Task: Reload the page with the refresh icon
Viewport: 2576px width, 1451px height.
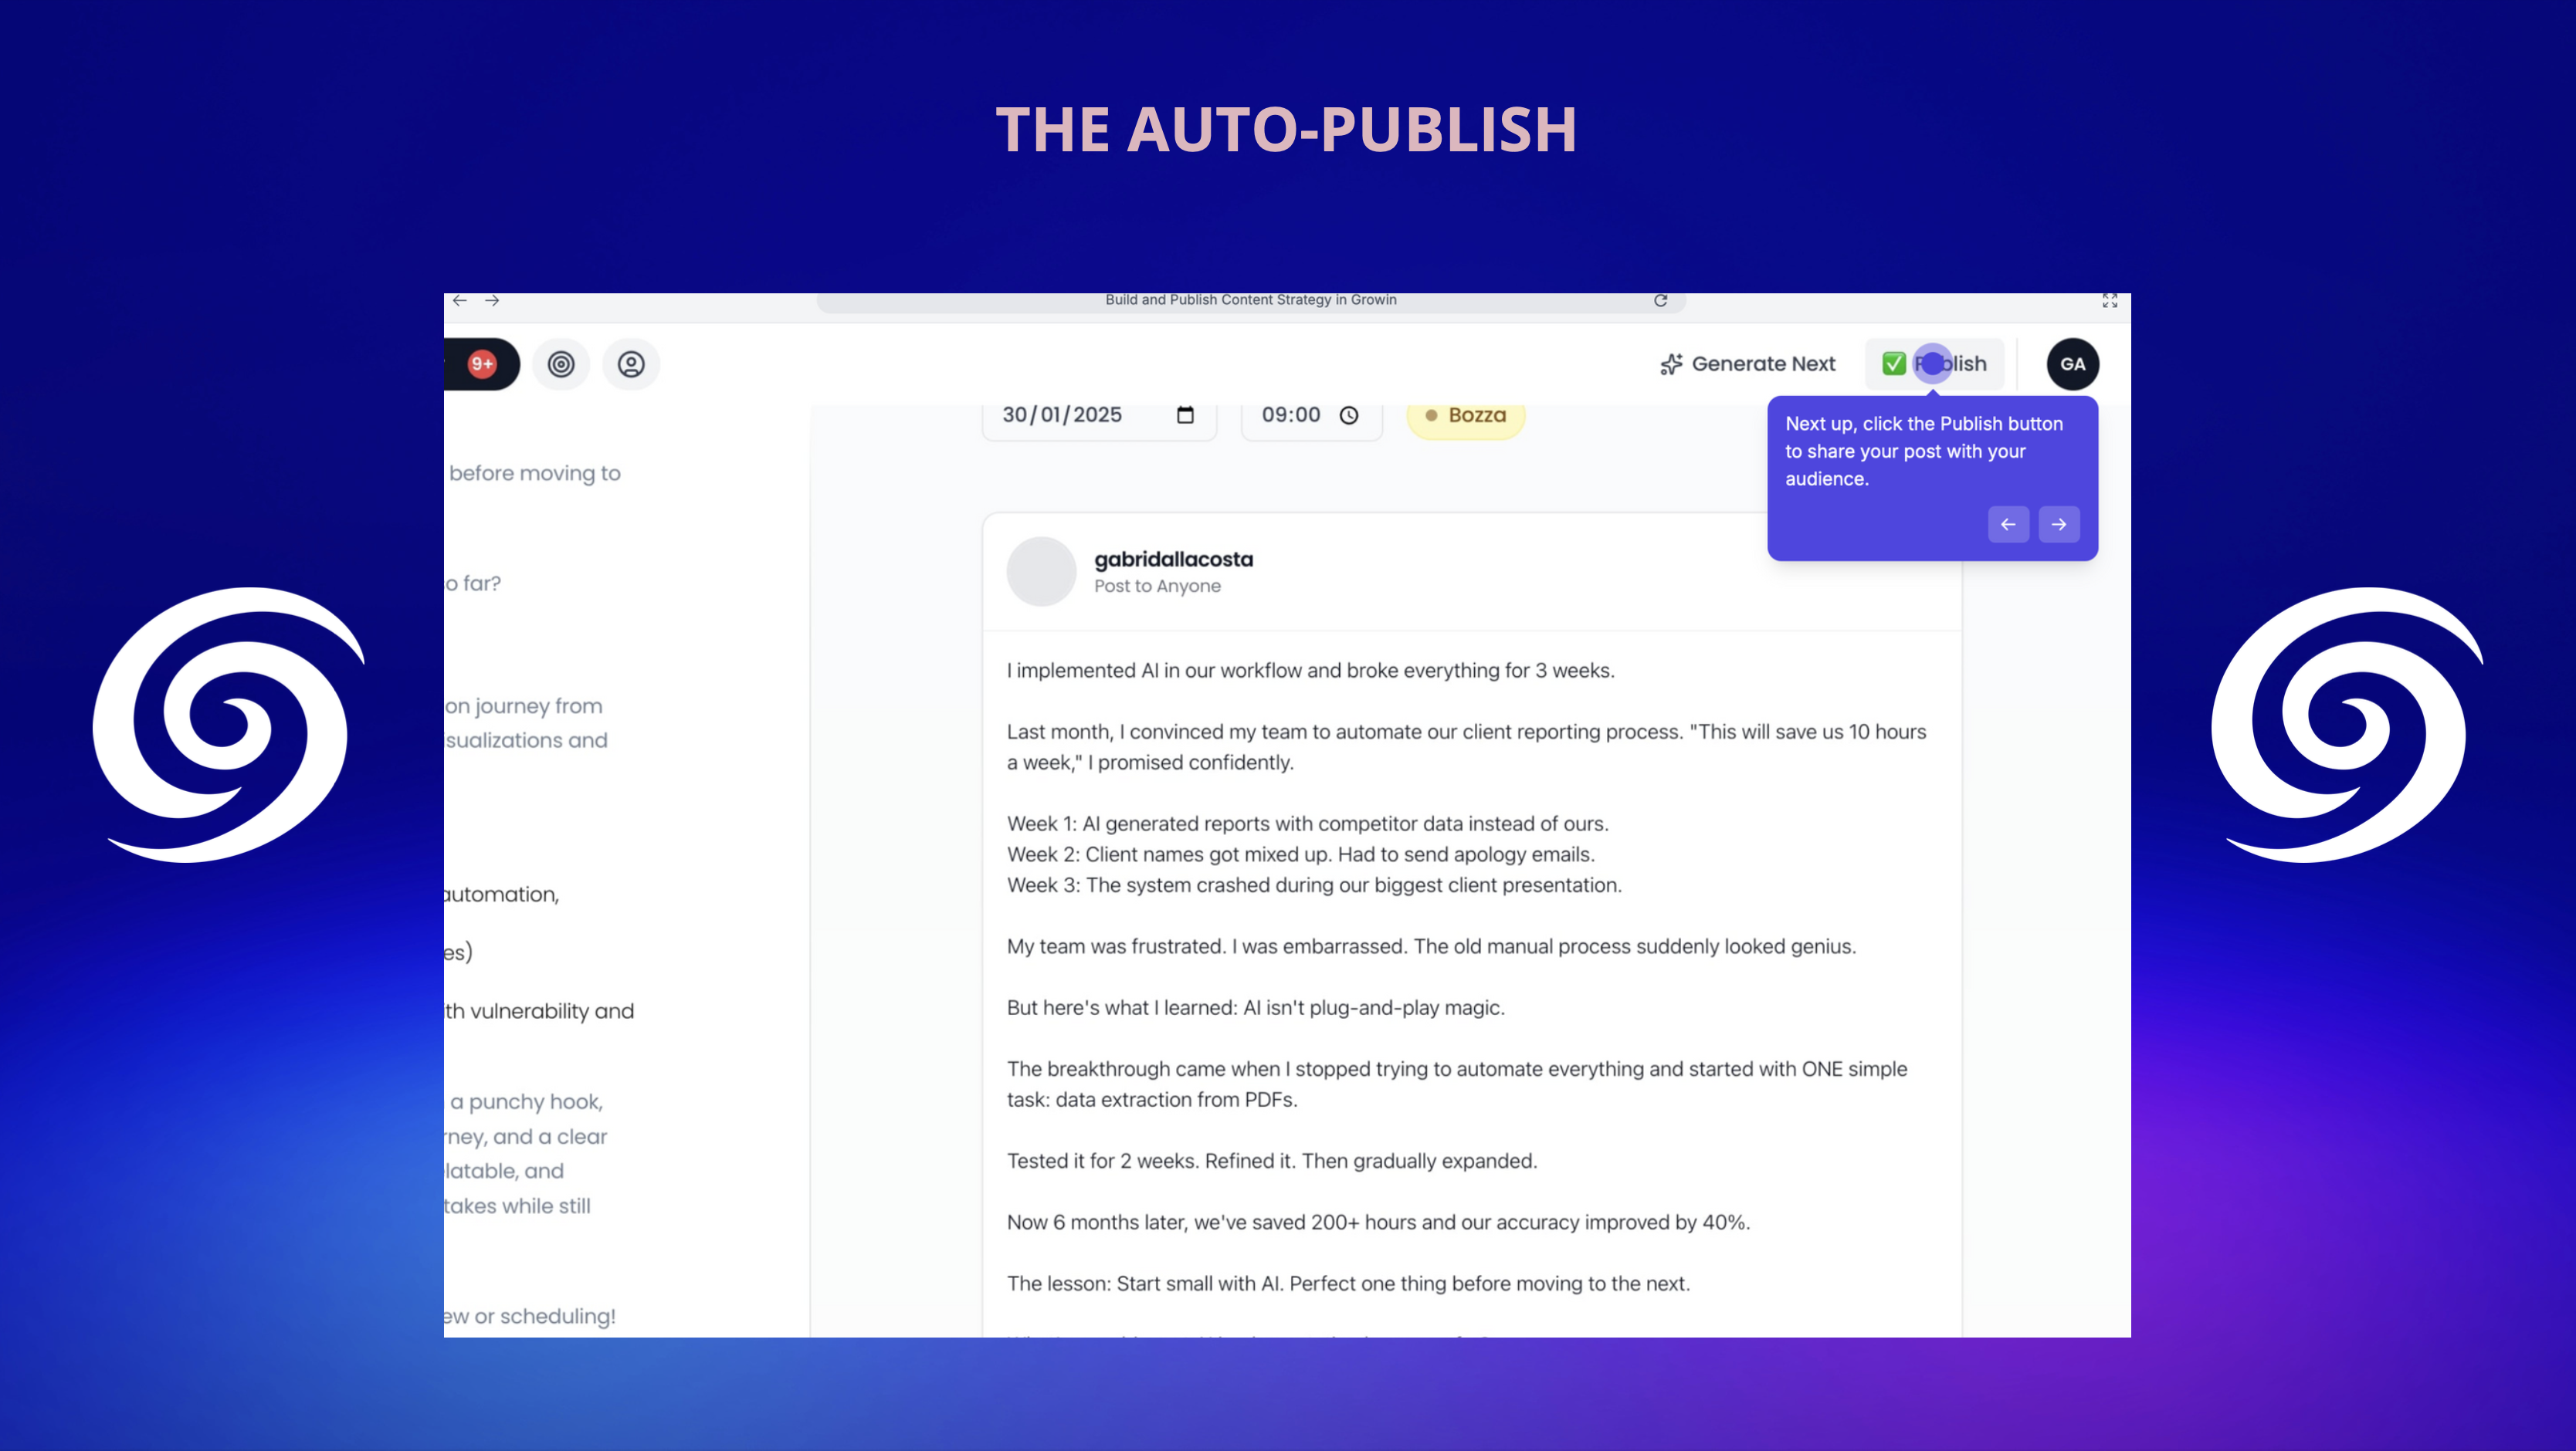Action: (1660, 299)
